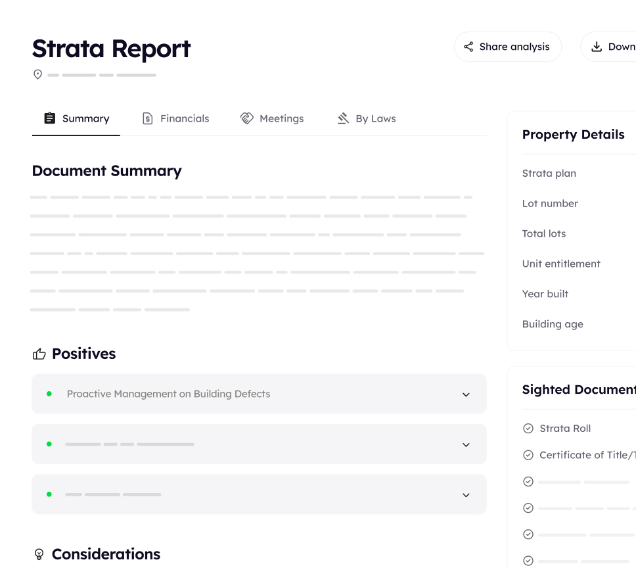Viewport: 636px width, 568px height.
Task: Click the Positives heading
Action: point(84,354)
